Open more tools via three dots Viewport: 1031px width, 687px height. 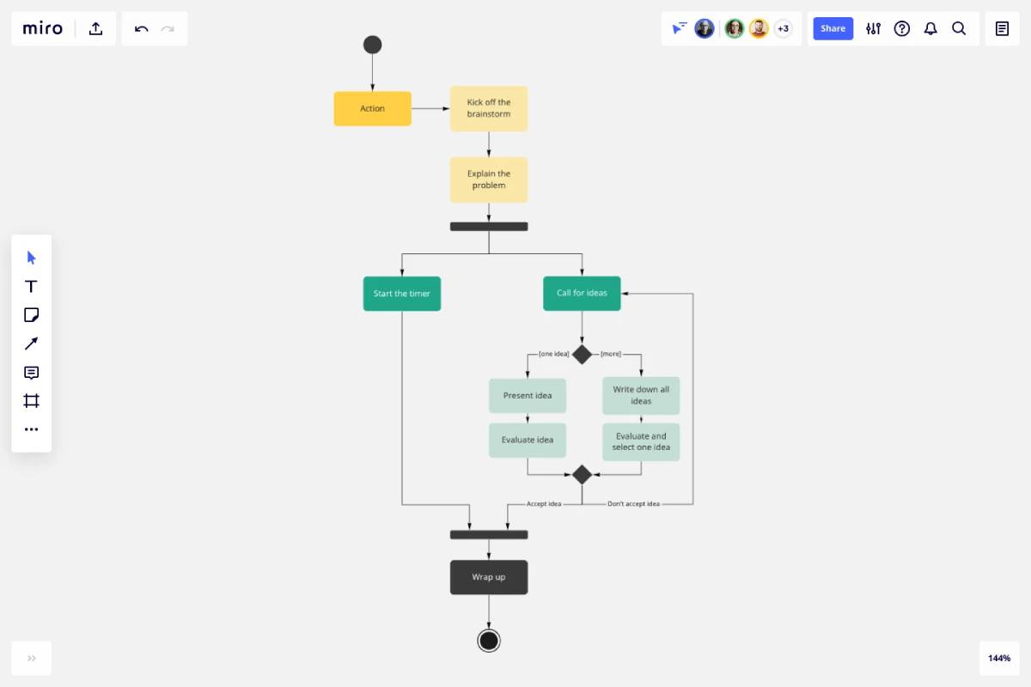pyautogui.click(x=32, y=429)
